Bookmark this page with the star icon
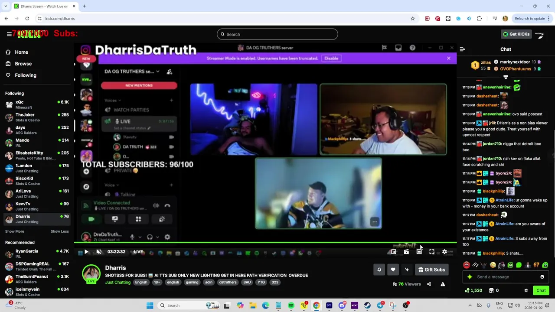This screenshot has width=555, height=312. point(413,19)
